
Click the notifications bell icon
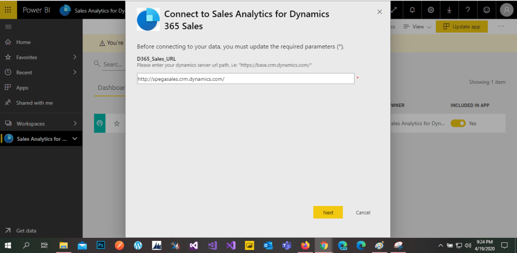click(x=412, y=10)
